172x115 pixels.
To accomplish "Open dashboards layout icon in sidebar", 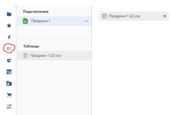I will coord(9,72).
